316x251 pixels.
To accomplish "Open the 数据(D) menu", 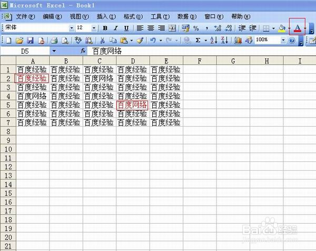I will (x=187, y=16).
